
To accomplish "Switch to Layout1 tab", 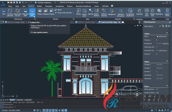I will (x=19, y=100).
